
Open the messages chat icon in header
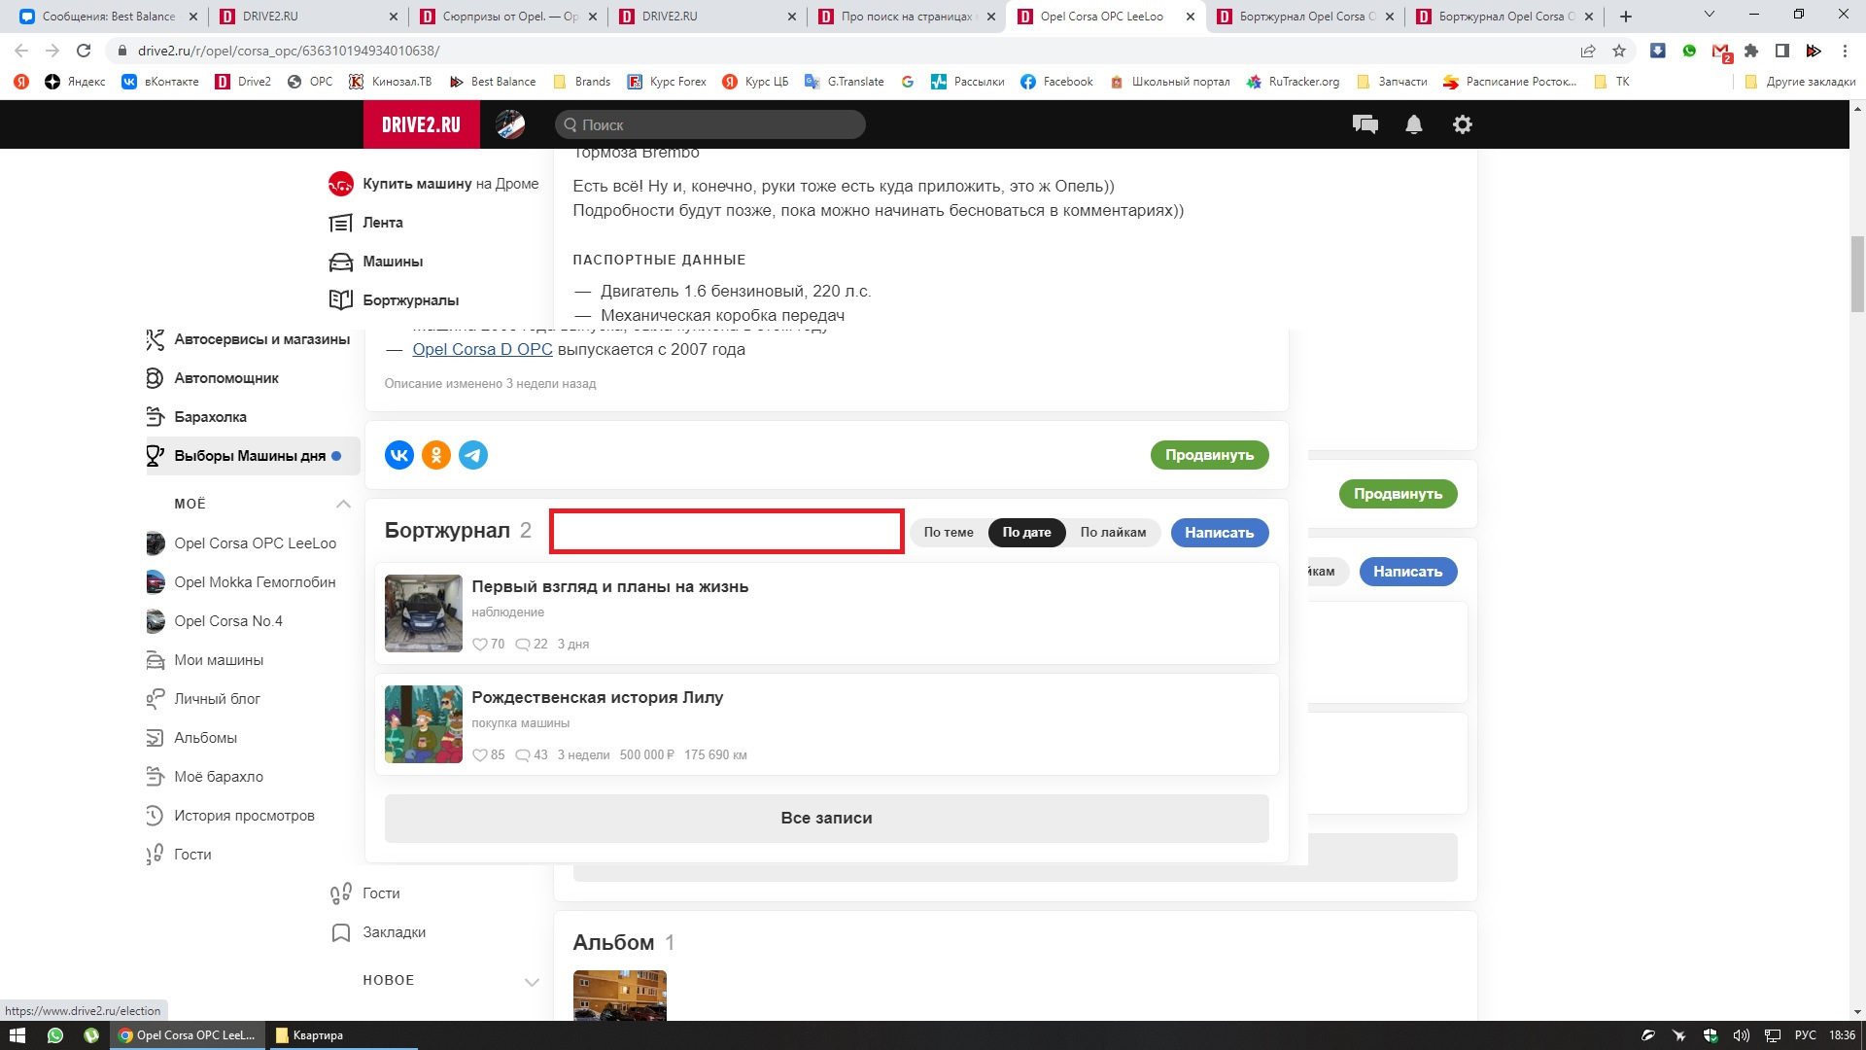click(1365, 124)
